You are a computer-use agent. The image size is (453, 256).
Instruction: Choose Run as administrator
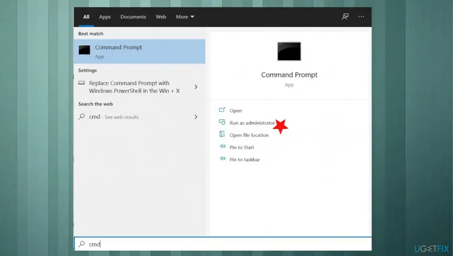tap(252, 123)
